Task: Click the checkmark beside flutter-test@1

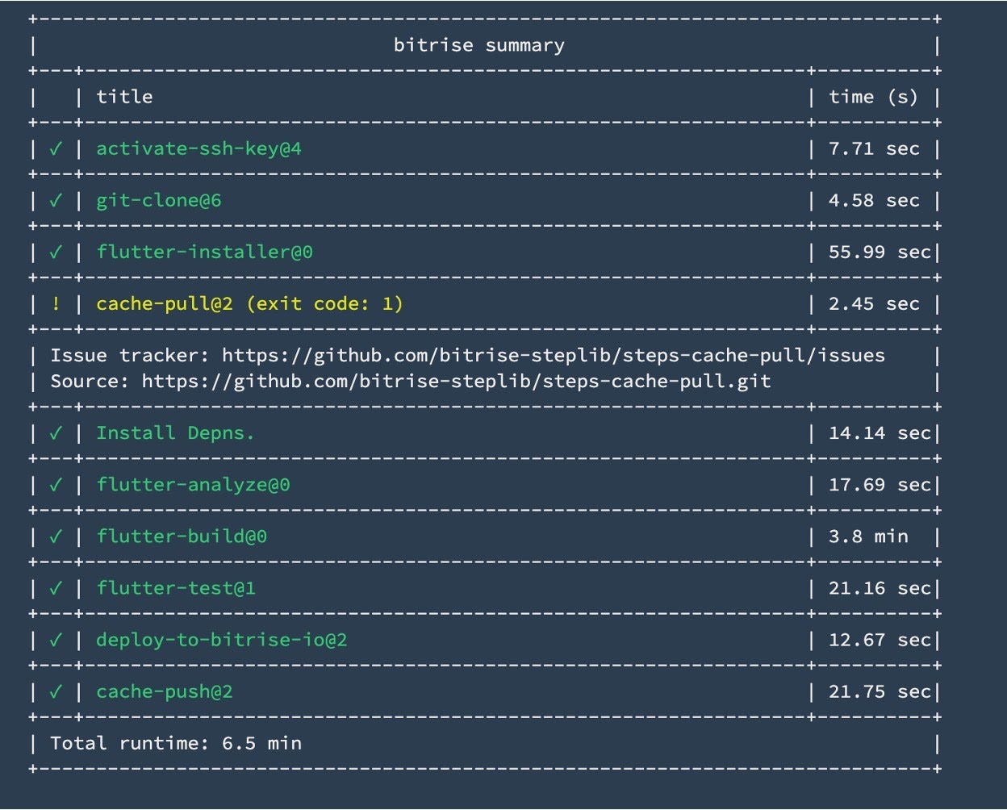Action: pyautogui.click(x=56, y=588)
